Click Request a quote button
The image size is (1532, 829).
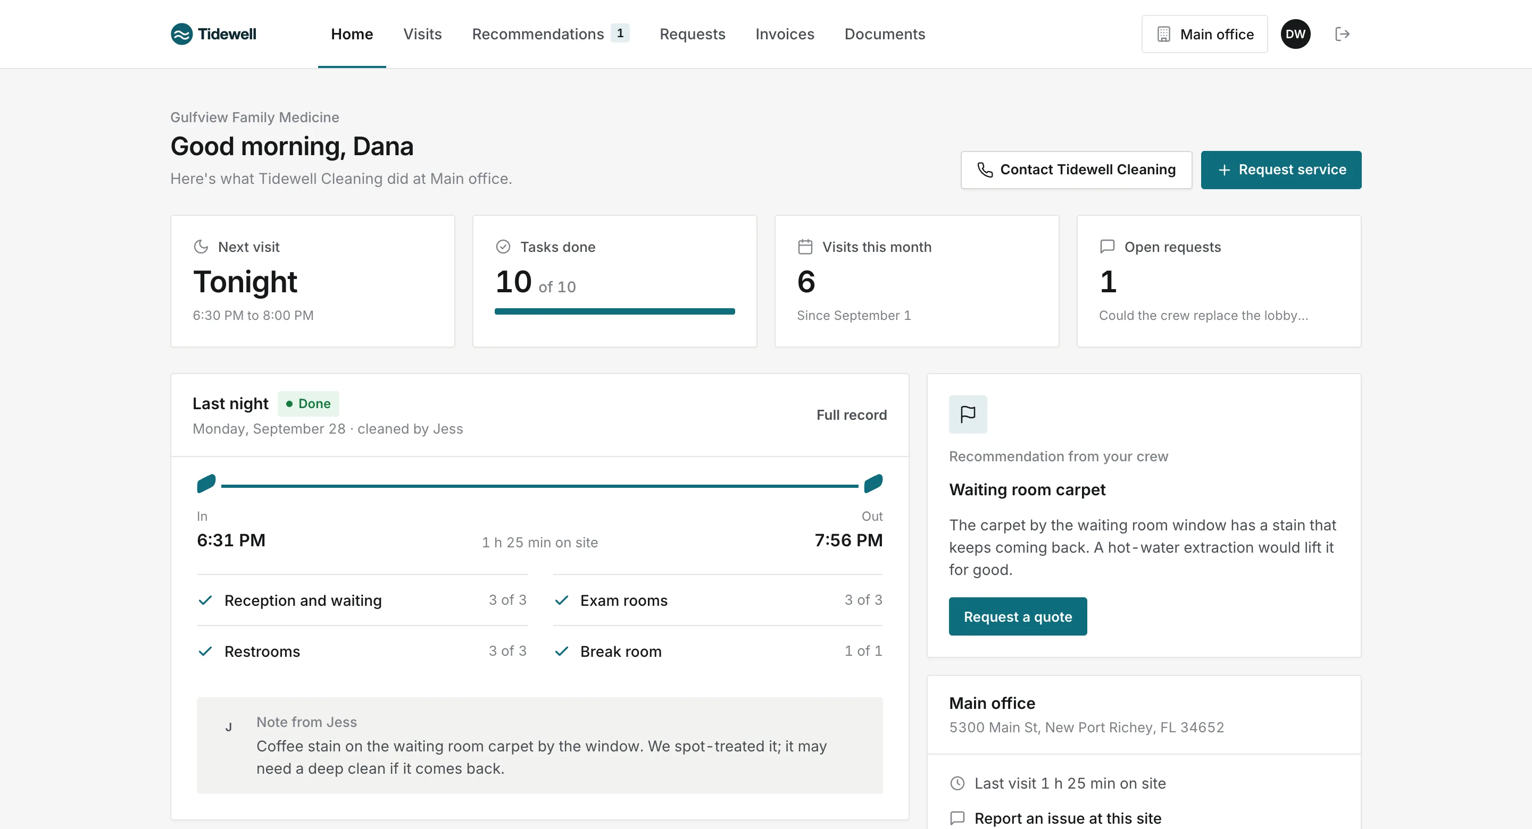tap(1018, 616)
